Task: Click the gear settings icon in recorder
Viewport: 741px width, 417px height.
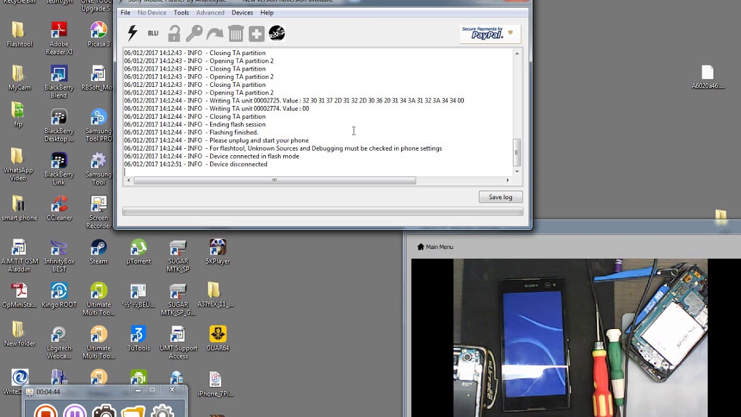Action: 163,411
